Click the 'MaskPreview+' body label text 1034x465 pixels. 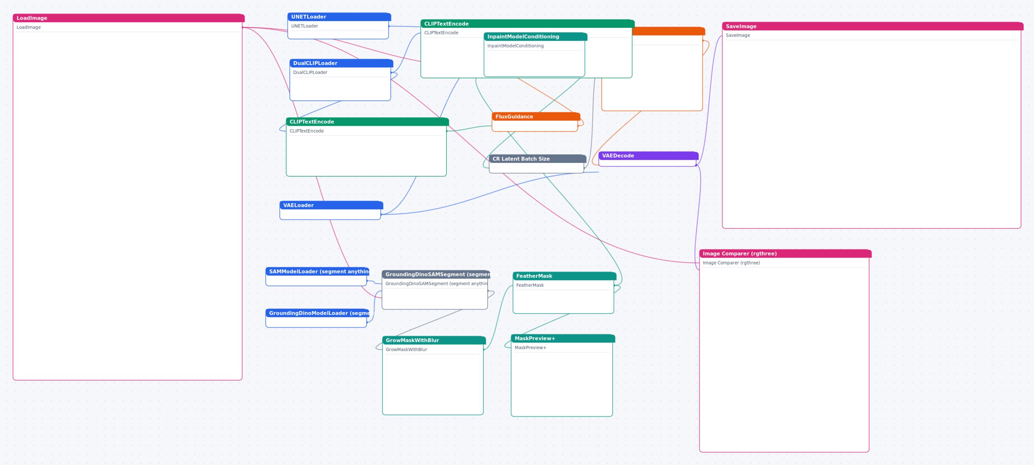tap(530, 347)
